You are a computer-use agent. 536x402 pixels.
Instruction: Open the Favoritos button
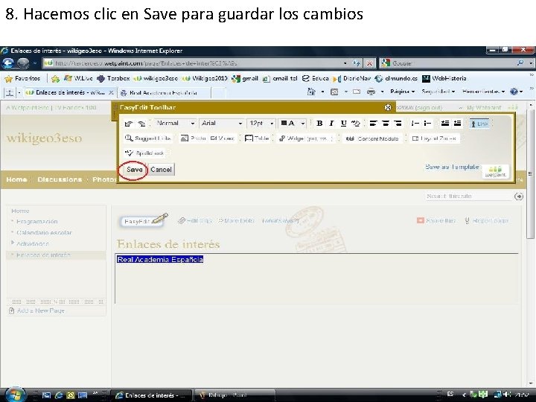(x=22, y=79)
